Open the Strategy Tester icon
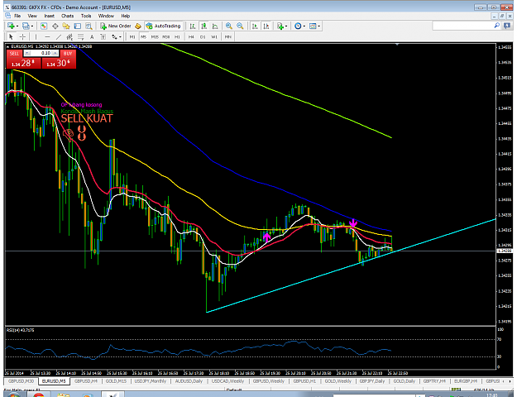Viewport: 517px width, 397px height. 89,26
